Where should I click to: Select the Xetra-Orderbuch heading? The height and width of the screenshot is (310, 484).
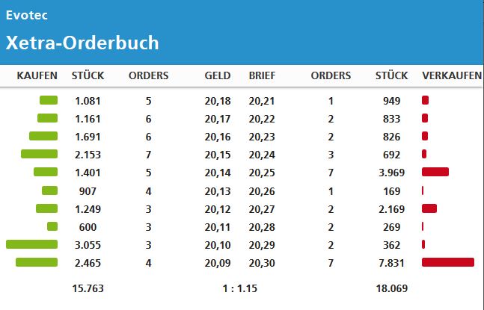click(x=82, y=43)
